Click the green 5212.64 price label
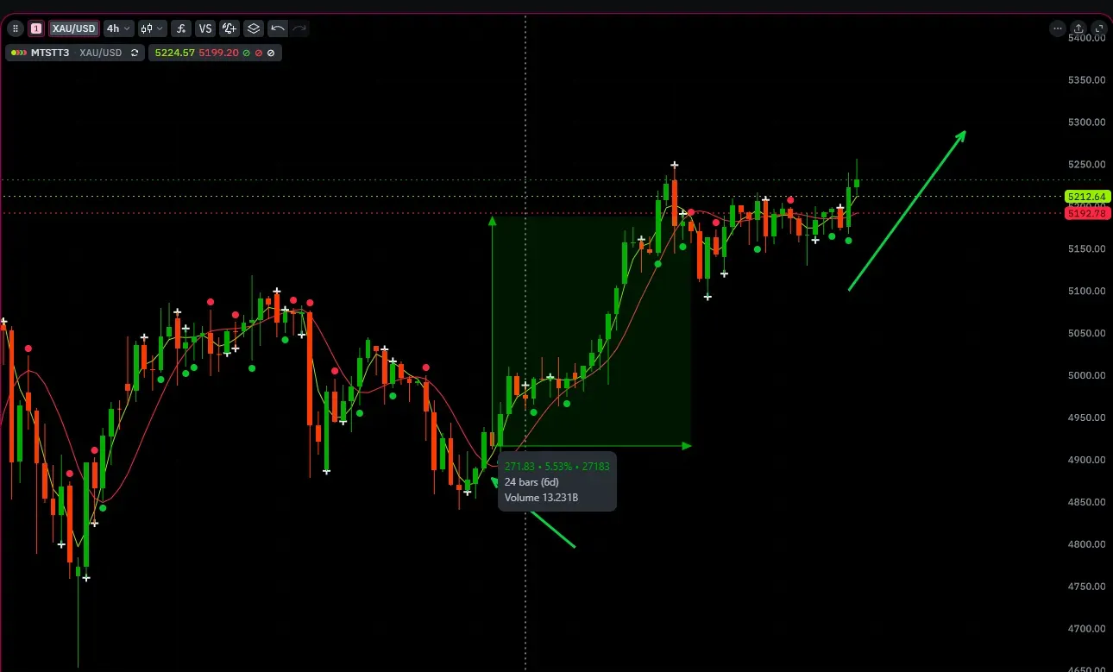 (x=1086, y=197)
